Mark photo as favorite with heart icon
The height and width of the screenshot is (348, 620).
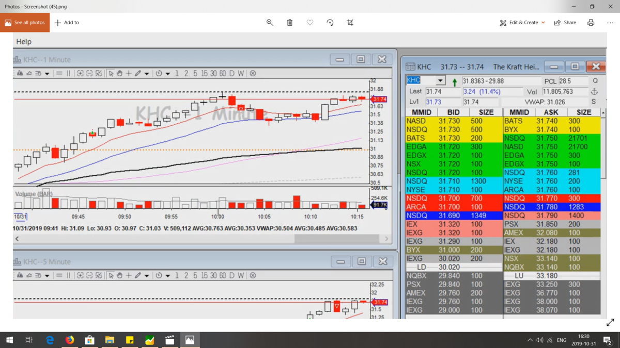[310, 23]
